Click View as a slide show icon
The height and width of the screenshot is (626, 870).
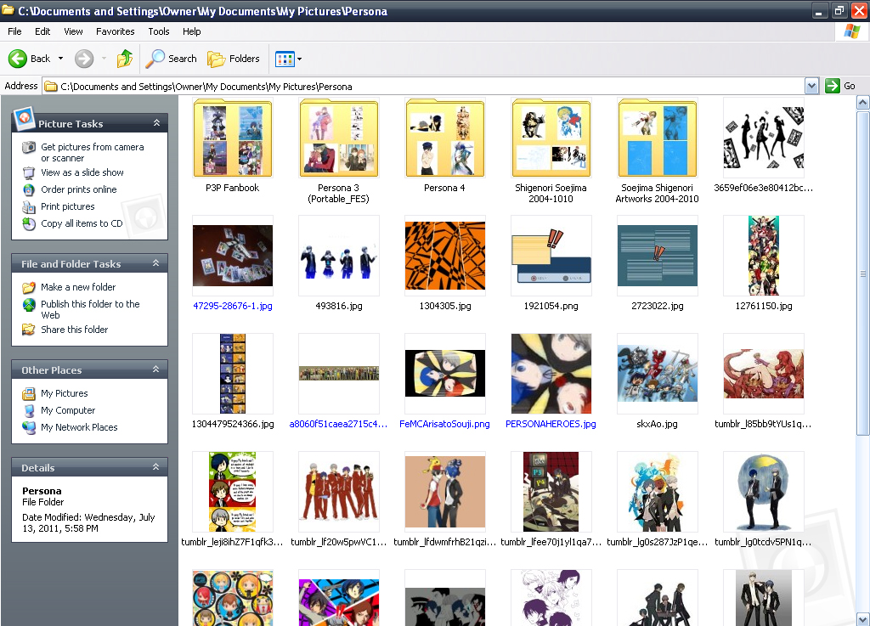tap(29, 172)
